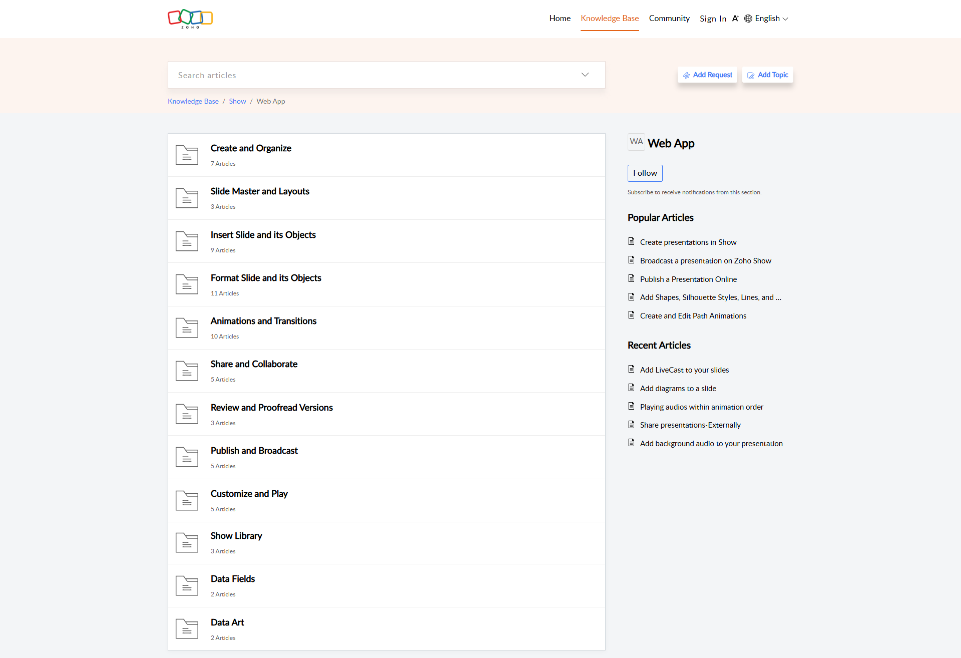Open the Knowledge Base tab
The height and width of the screenshot is (658, 961).
(x=610, y=19)
